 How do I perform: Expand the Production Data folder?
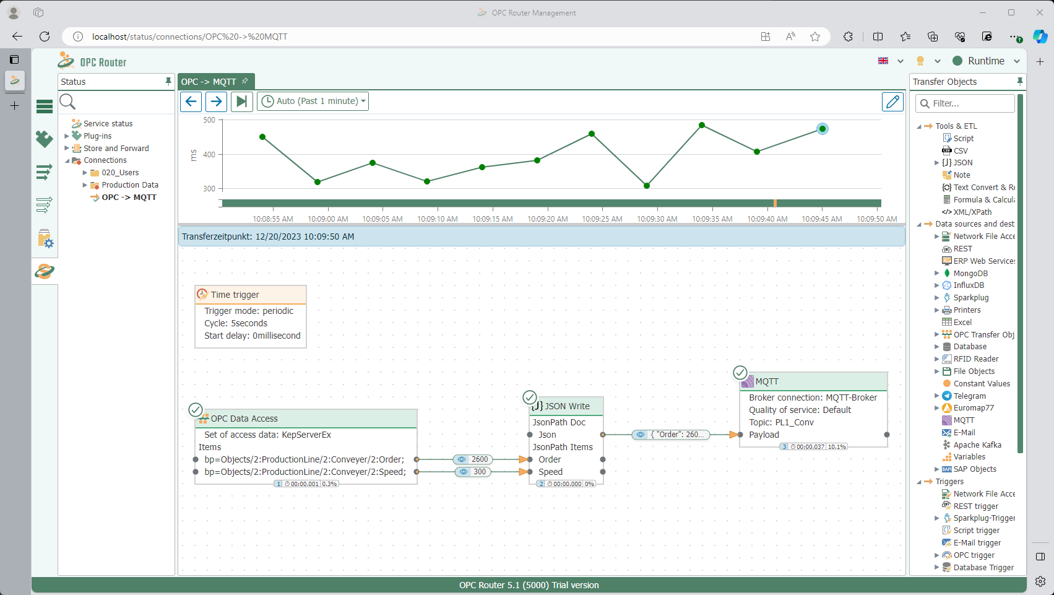click(x=85, y=185)
